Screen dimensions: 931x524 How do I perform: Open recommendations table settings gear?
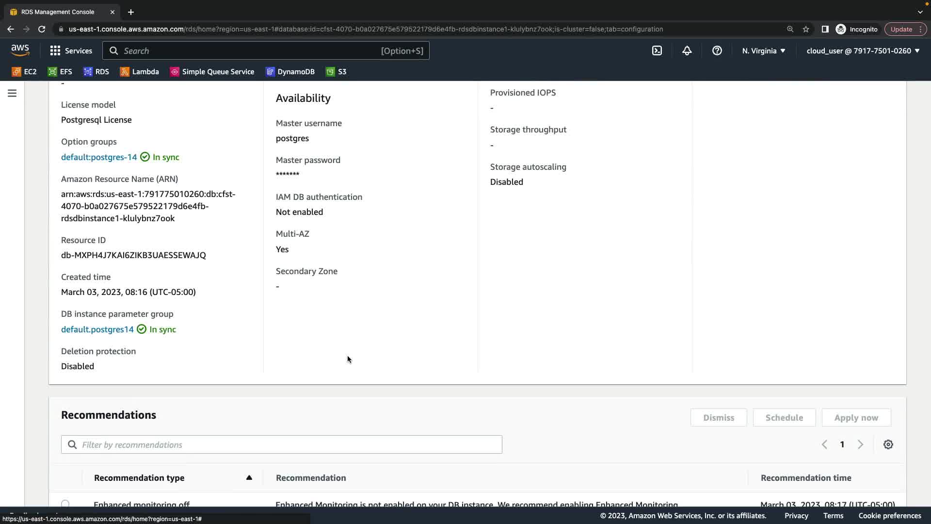[888, 444]
